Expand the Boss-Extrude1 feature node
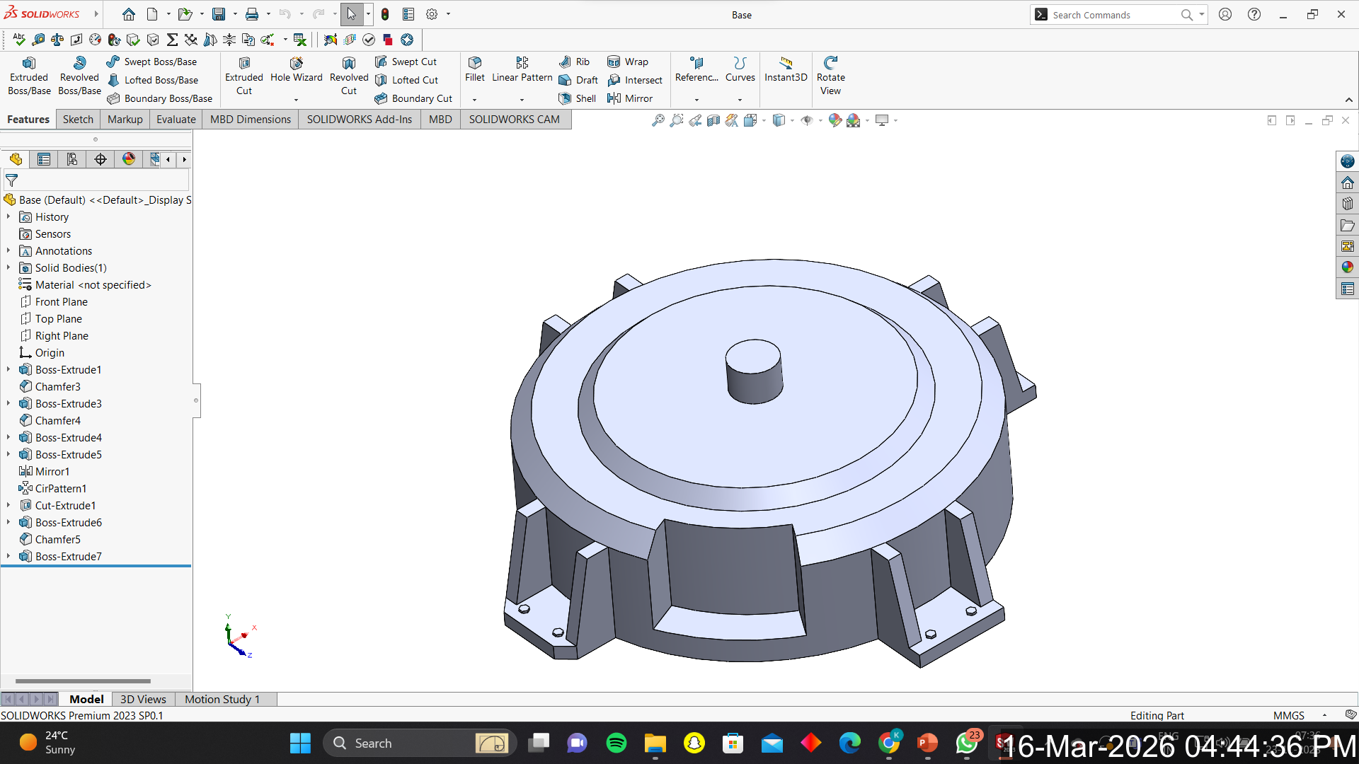1359x764 pixels. click(8, 369)
